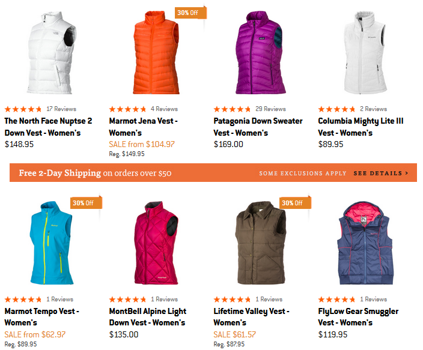Open the white North Face Nuptse vest image
Viewport: 423px width, 350px height.
(51, 53)
